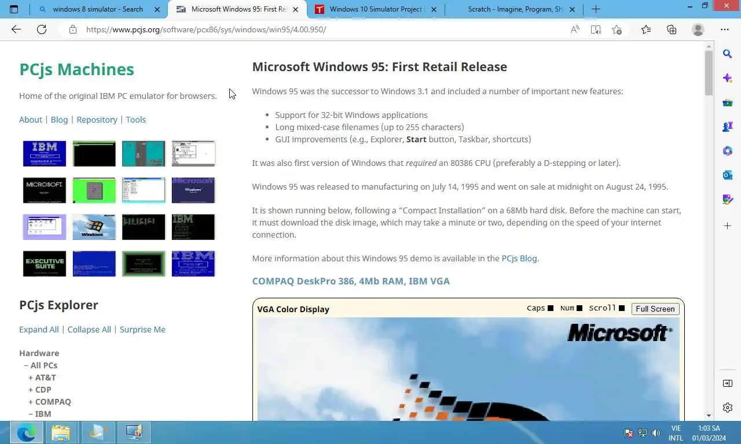Image resolution: width=741 pixels, height=444 pixels.
Task: Open the browser profile avatar
Action: click(698, 29)
